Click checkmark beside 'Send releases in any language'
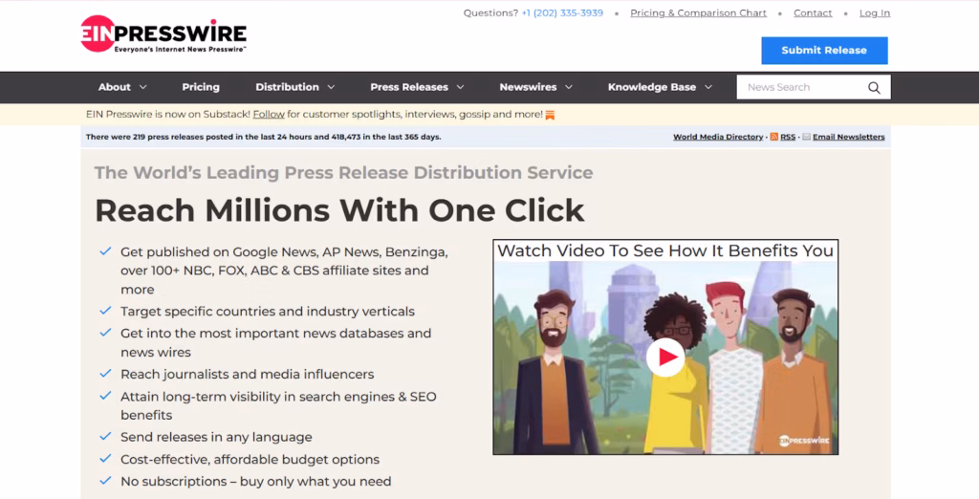979x499 pixels. [105, 436]
